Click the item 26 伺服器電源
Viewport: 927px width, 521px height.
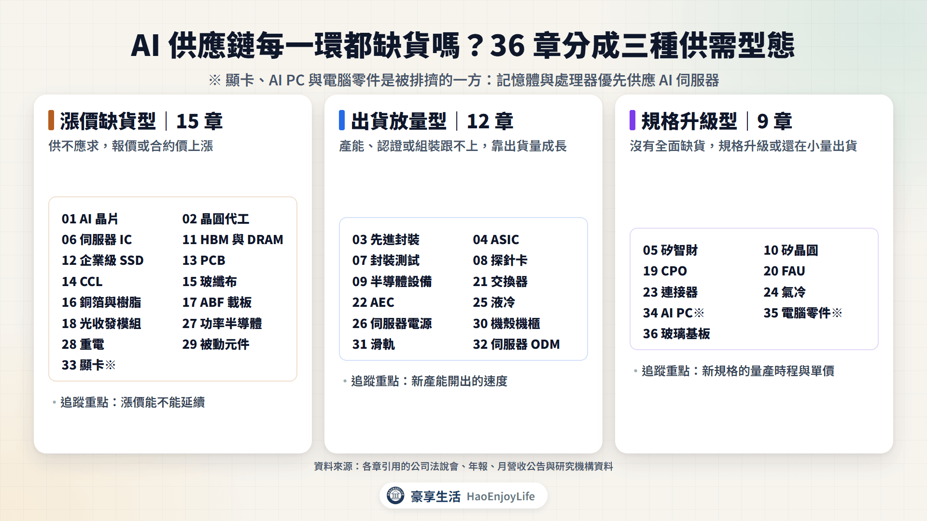click(392, 324)
